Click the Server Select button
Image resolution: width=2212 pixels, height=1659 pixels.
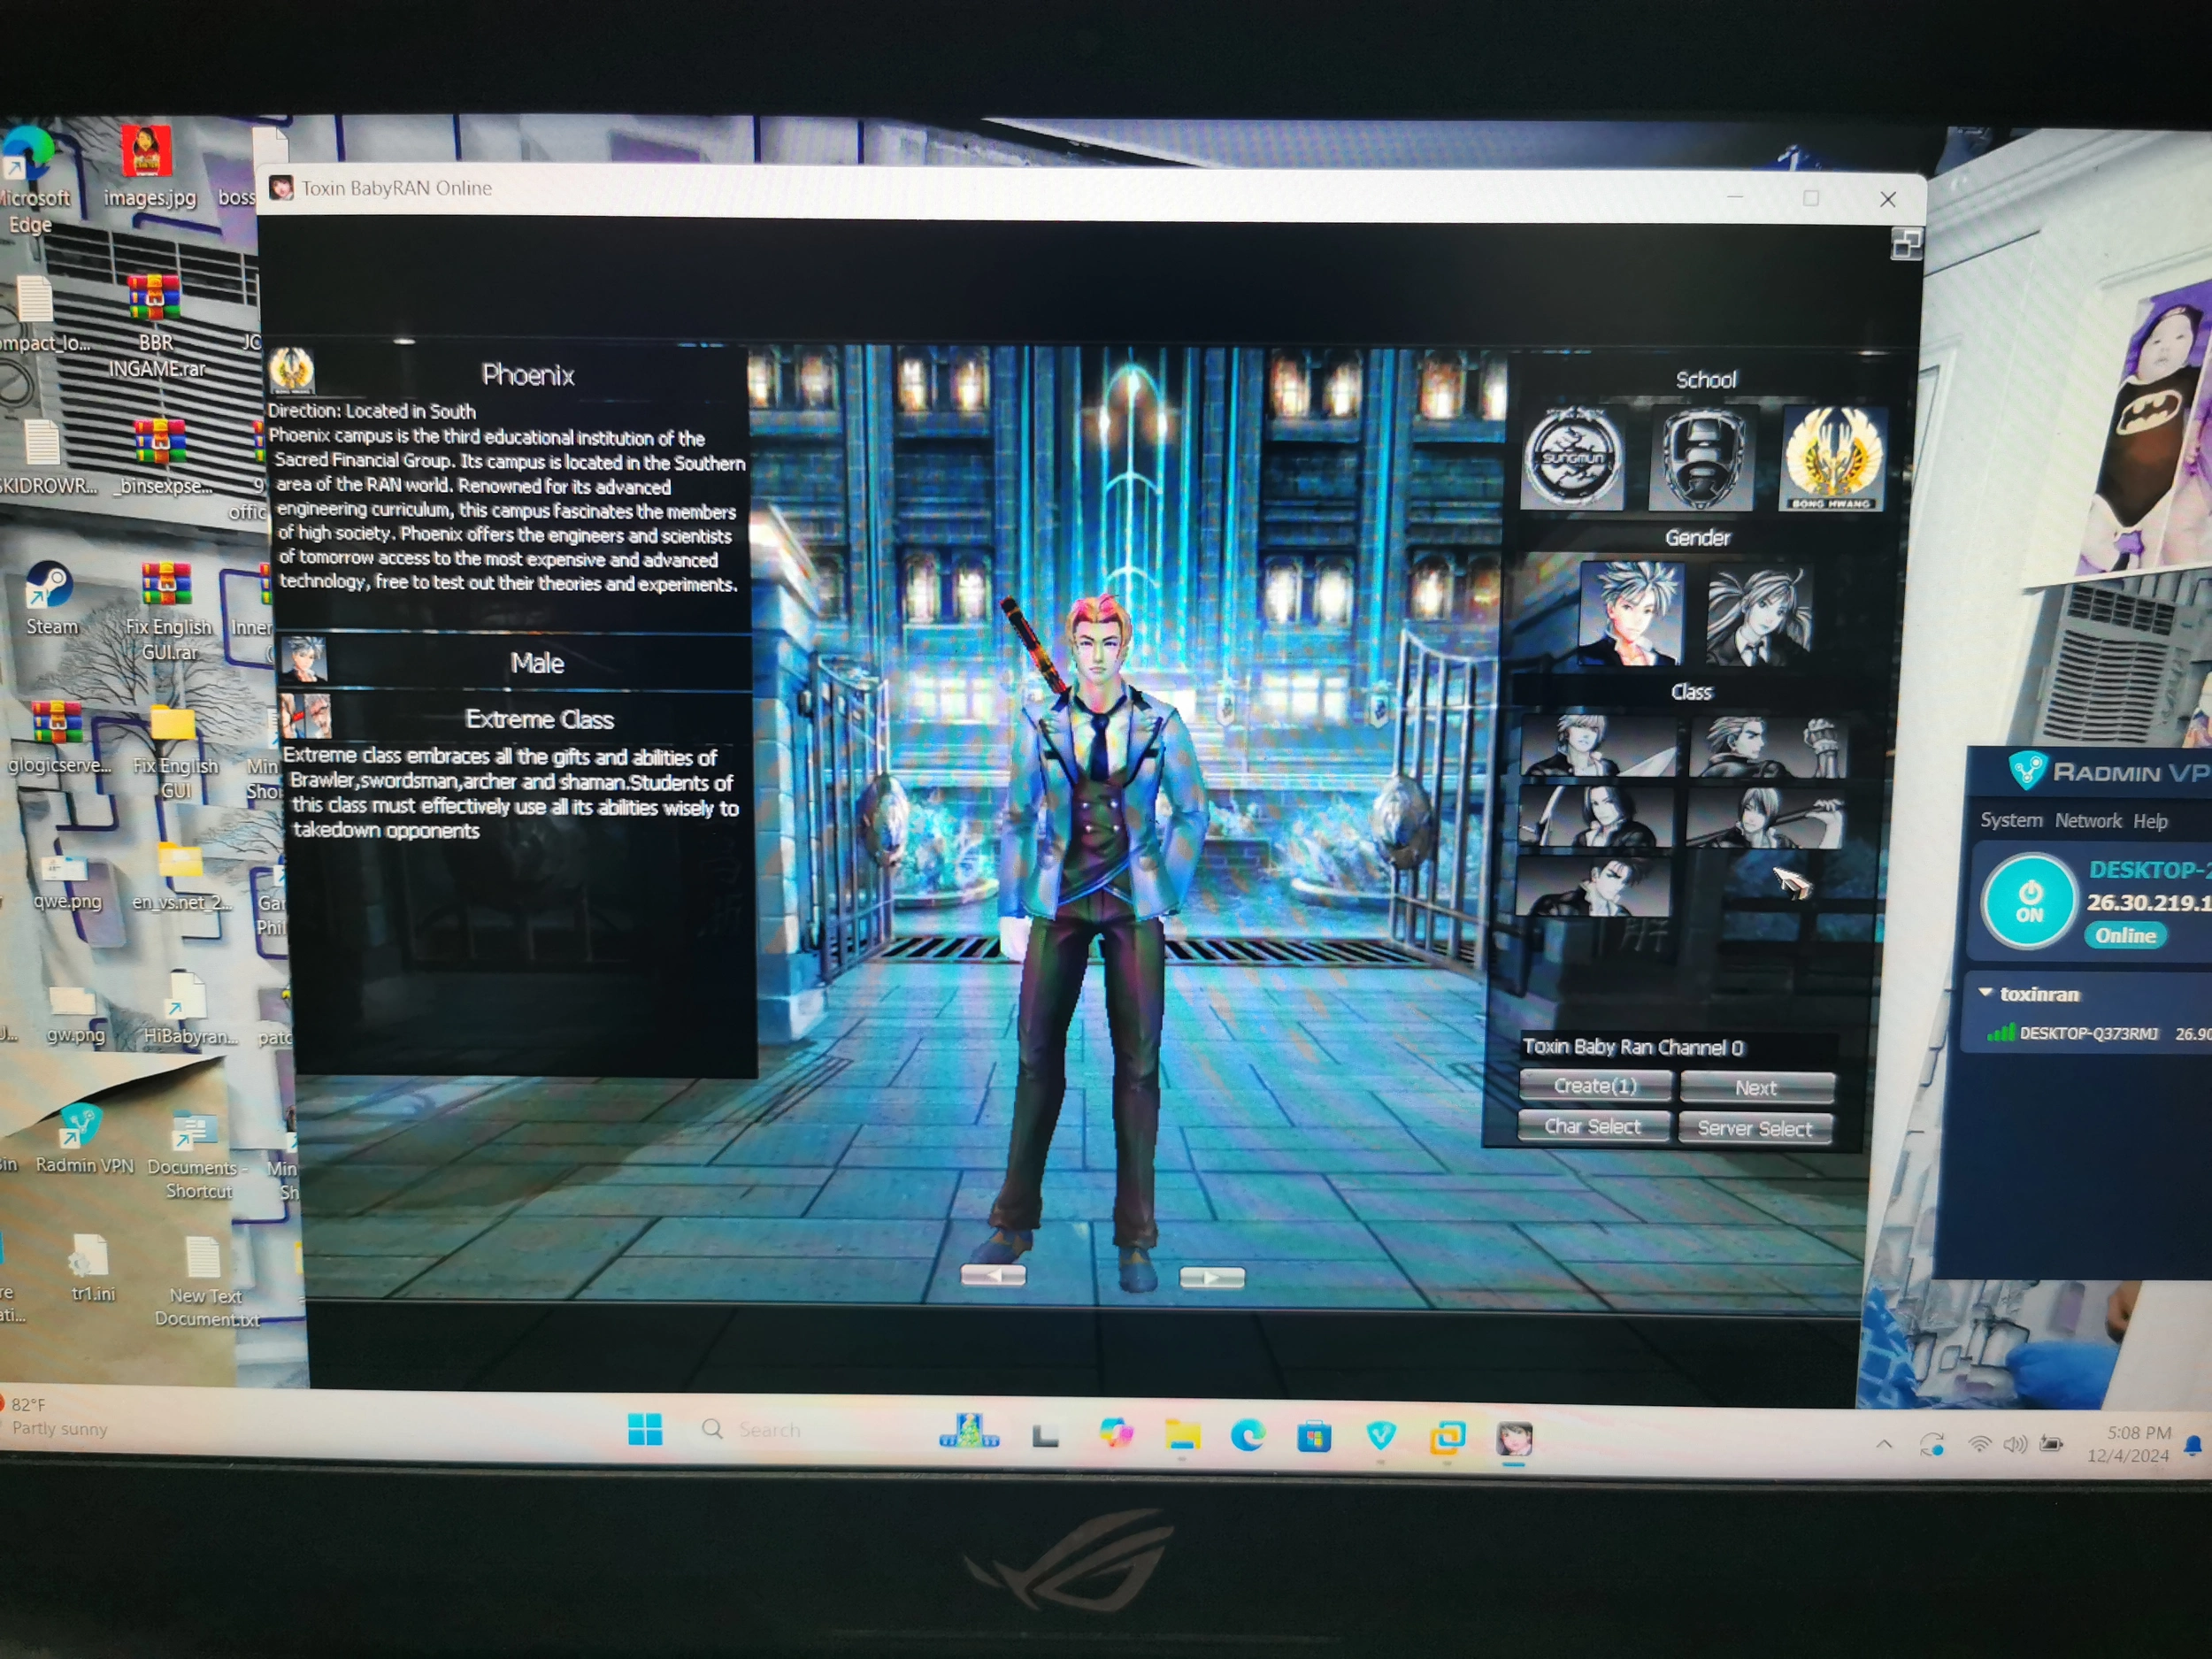[1755, 1128]
